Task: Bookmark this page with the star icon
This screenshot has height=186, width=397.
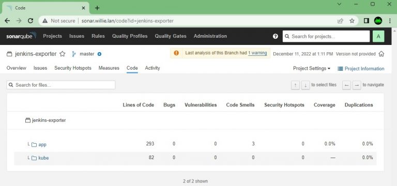Action: (x=352, y=21)
